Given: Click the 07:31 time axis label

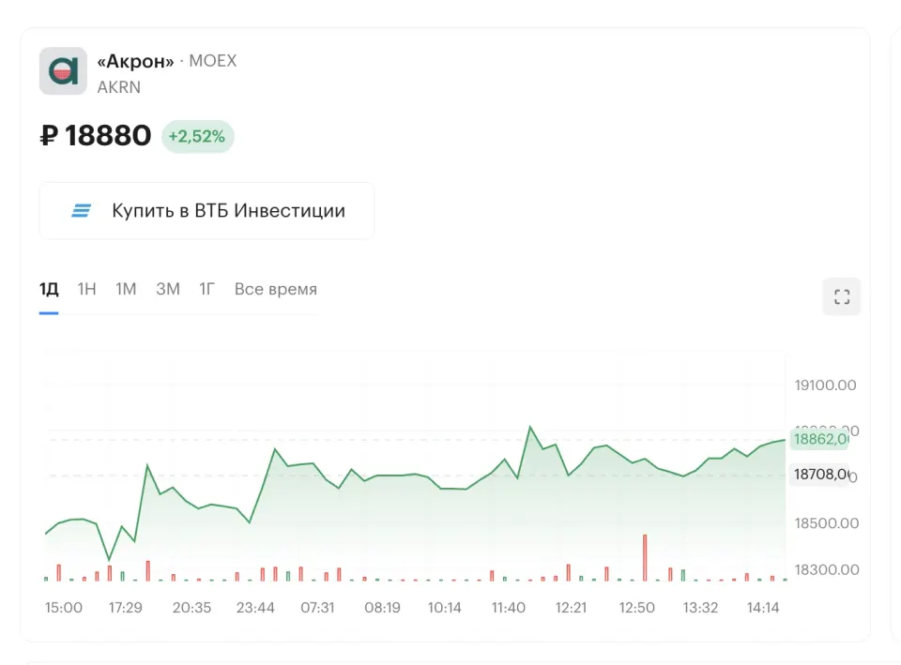Looking at the screenshot, I should (x=317, y=608).
